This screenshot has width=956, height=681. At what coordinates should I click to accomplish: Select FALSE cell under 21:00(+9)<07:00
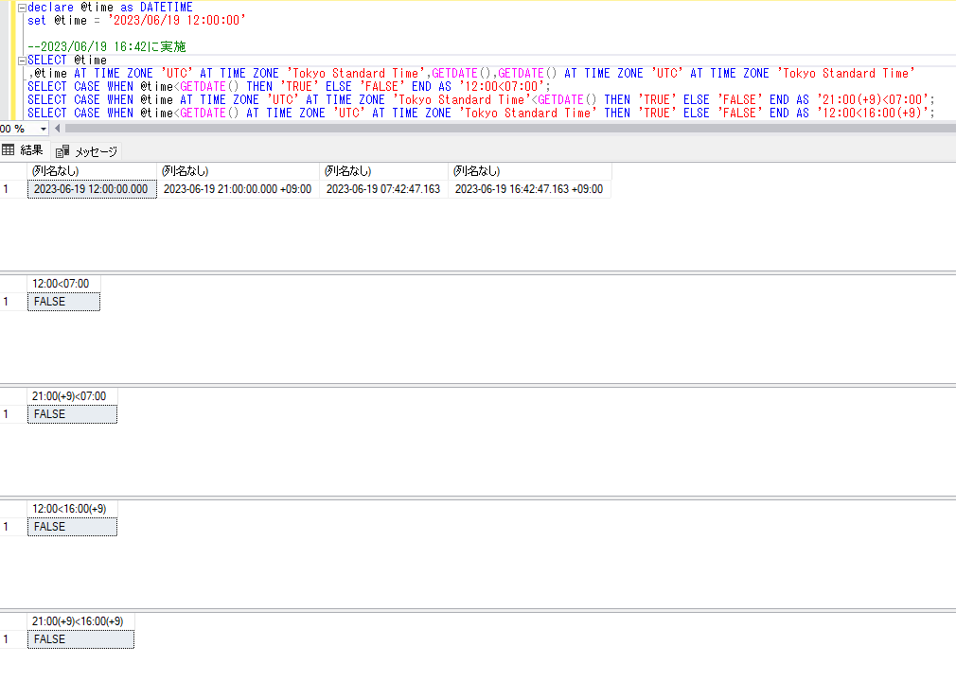coord(72,414)
